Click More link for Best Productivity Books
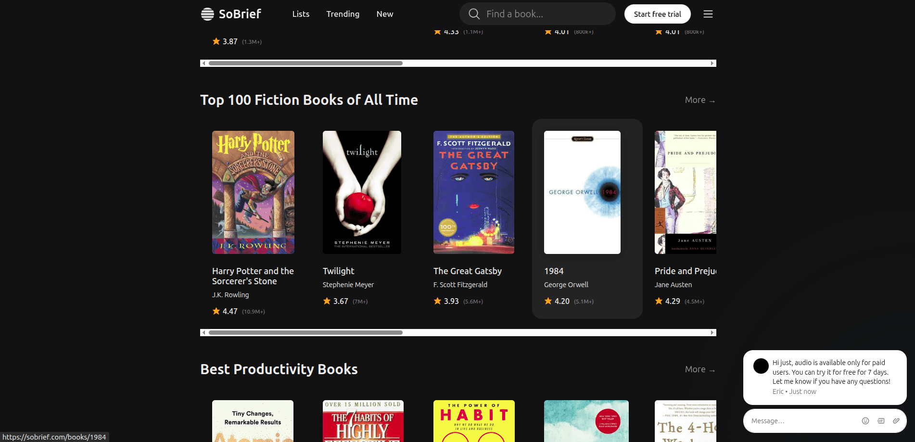Viewport: 915px width, 442px height. [700, 369]
